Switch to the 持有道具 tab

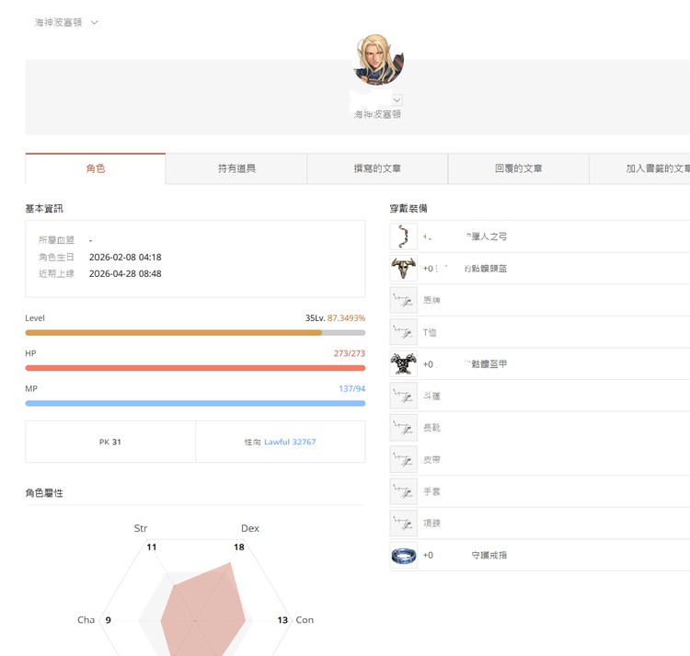point(236,168)
